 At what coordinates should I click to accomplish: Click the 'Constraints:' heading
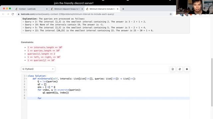(27, 42)
